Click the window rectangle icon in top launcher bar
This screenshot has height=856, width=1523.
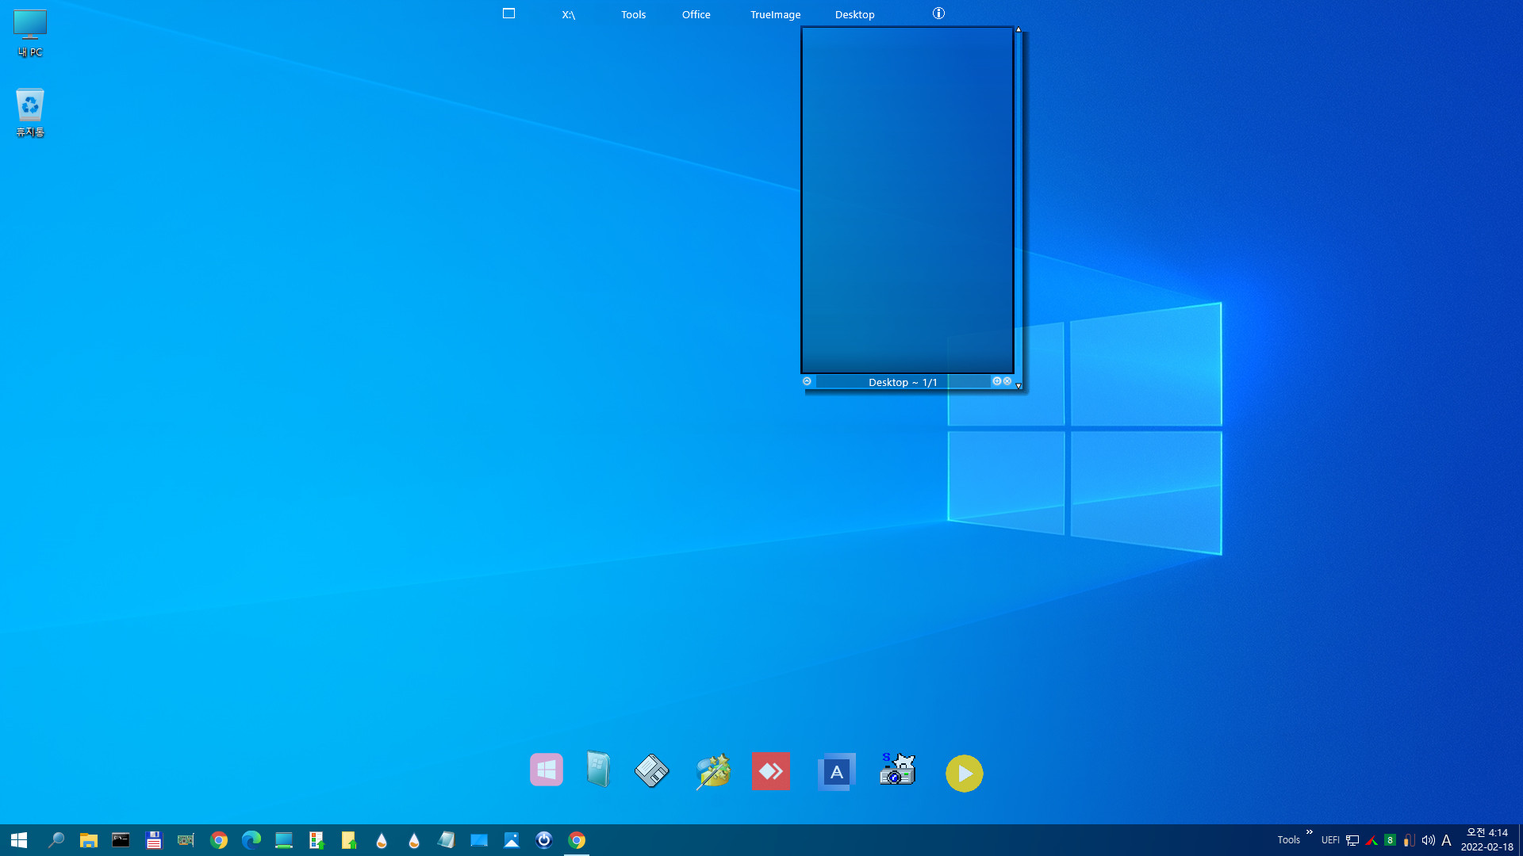508,13
